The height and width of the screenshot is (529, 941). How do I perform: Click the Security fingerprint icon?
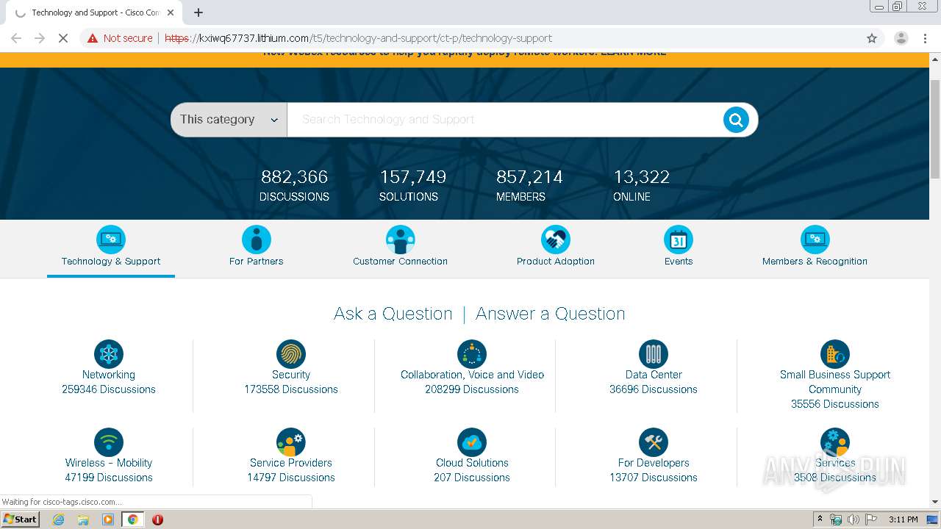pos(291,354)
